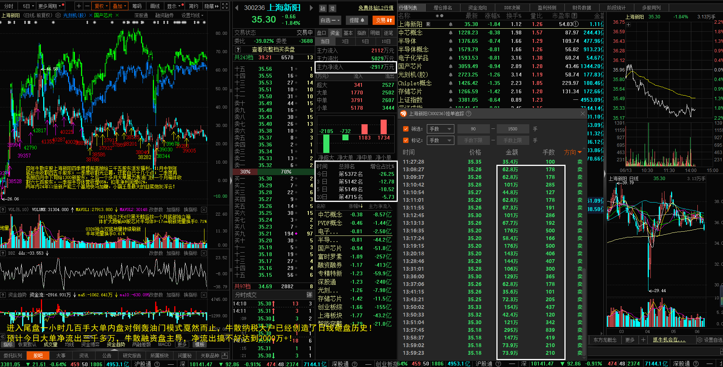Click DDZ panel 换指标 button
The width and height of the screenshot is (723, 367).
[x=190, y=253]
